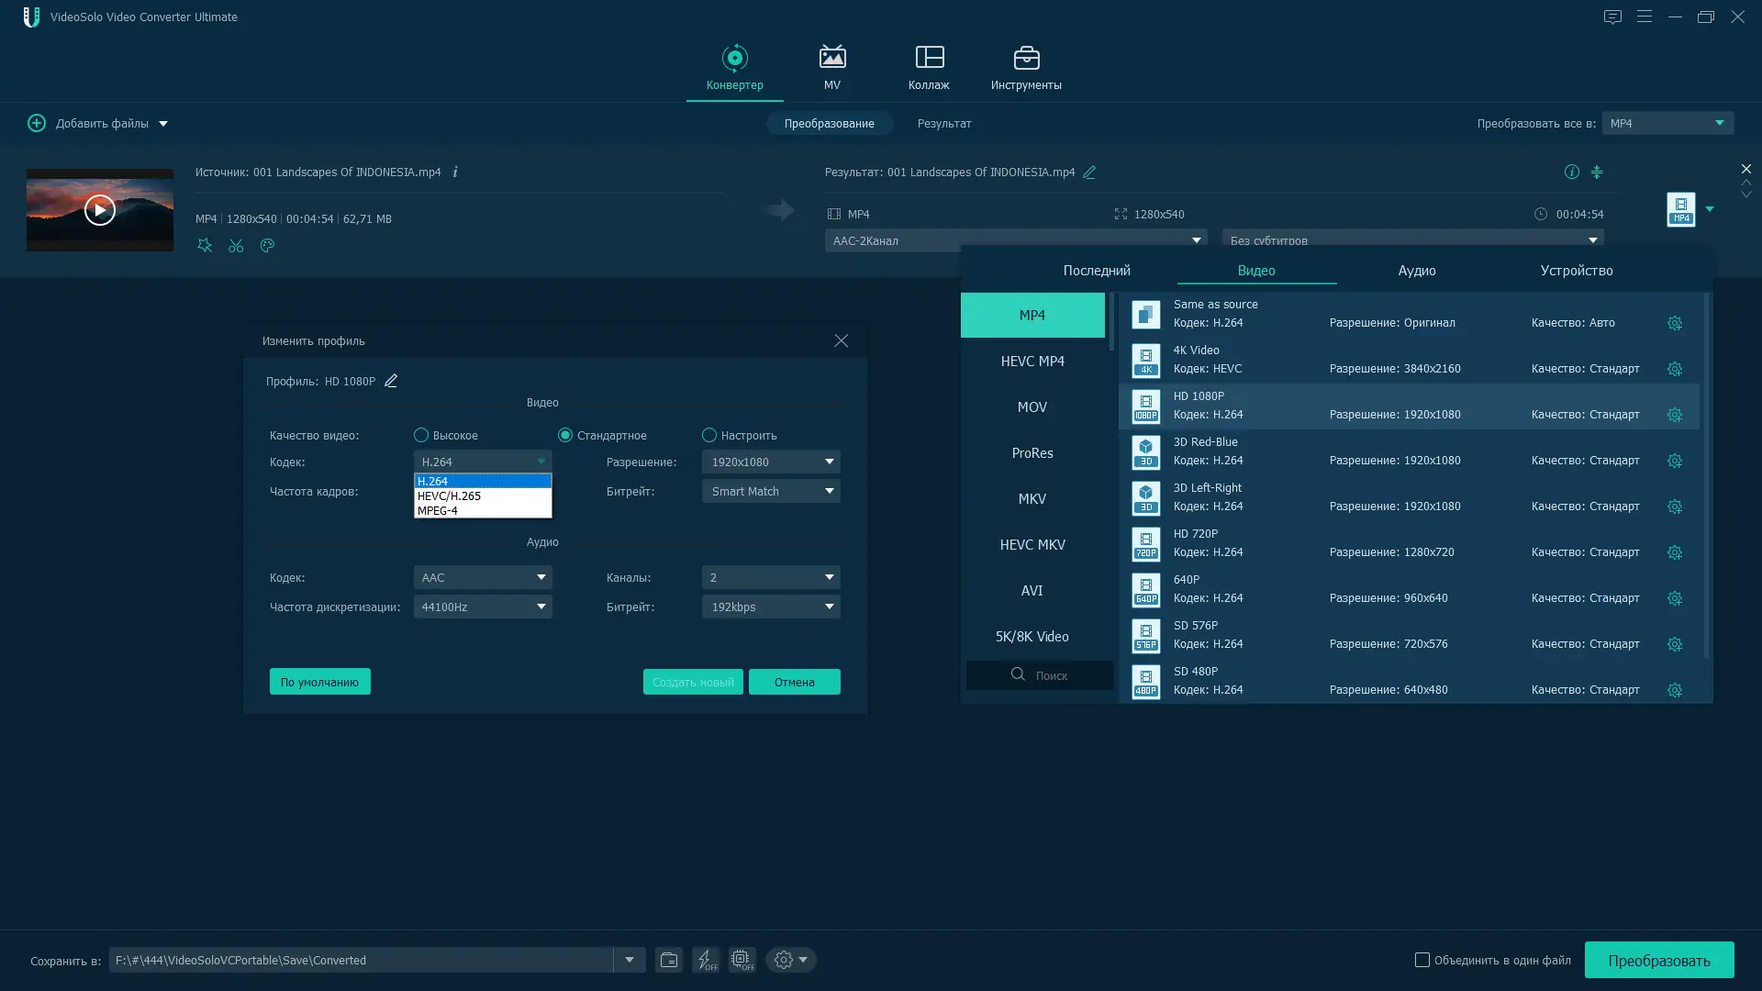Open the MV tab icon

(x=831, y=58)
